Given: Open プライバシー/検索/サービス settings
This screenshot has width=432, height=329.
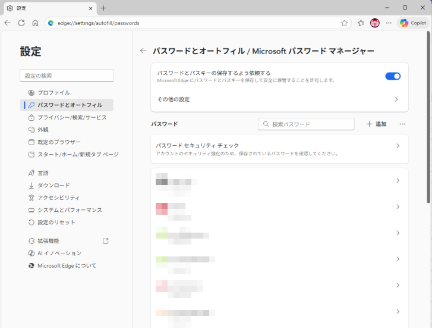Looking at the screenshot, I should pos(67,117).
